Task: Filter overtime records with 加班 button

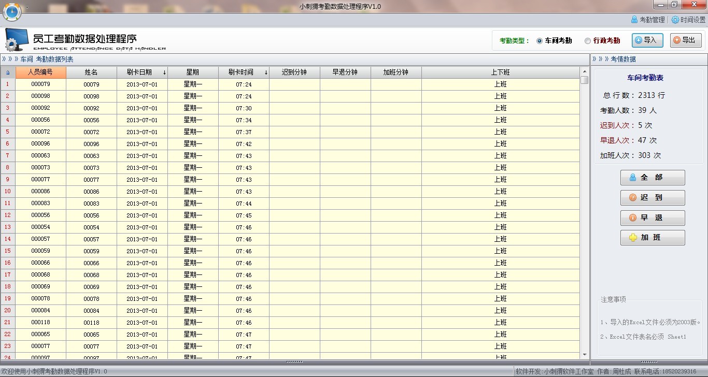Action: point(652,238)
